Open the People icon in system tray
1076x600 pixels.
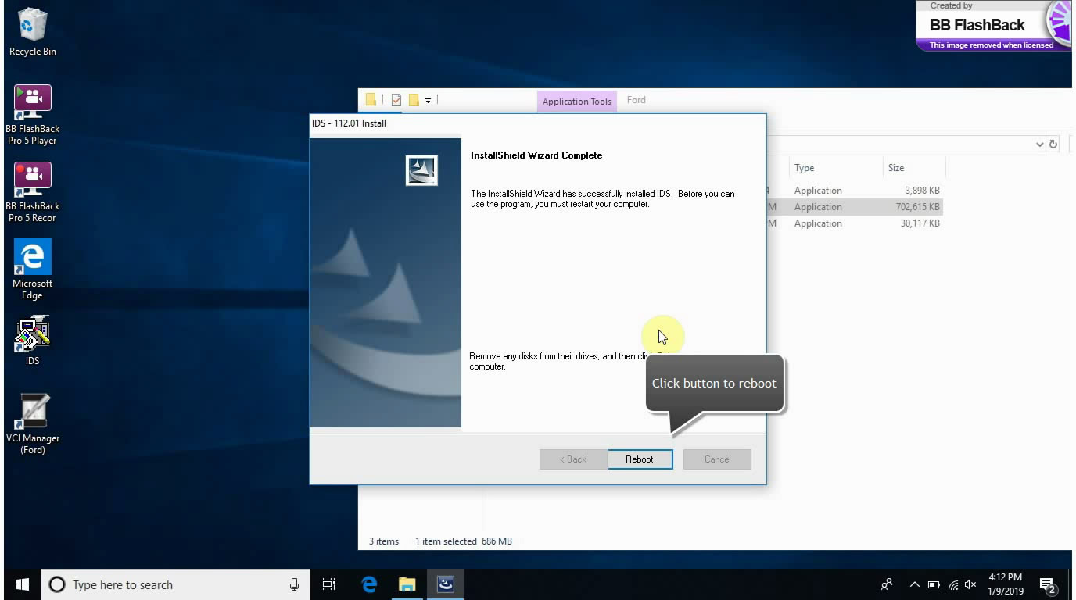886,584
